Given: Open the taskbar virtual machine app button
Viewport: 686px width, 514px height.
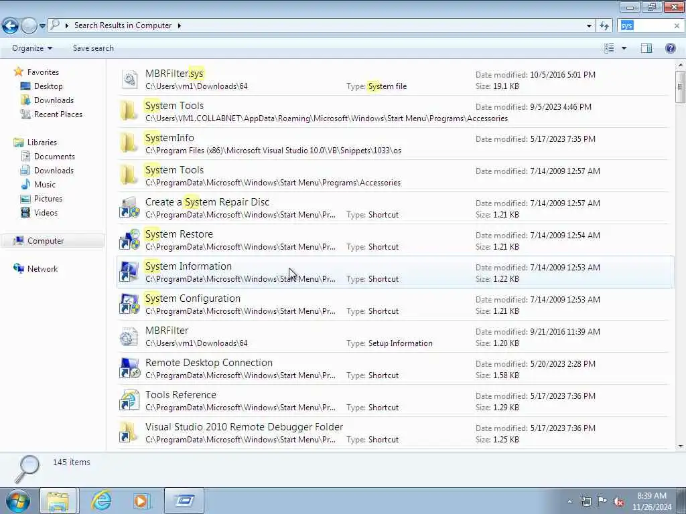Looking at the screenshot, I should click(184, 501).
